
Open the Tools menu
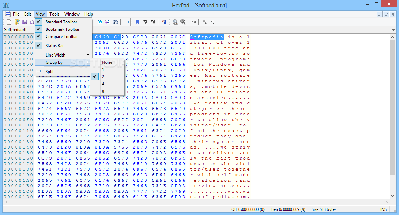pyautogui.click(x=54, y=14)
